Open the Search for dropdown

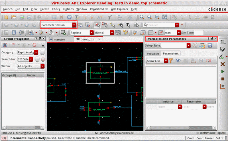coord(31,59)
